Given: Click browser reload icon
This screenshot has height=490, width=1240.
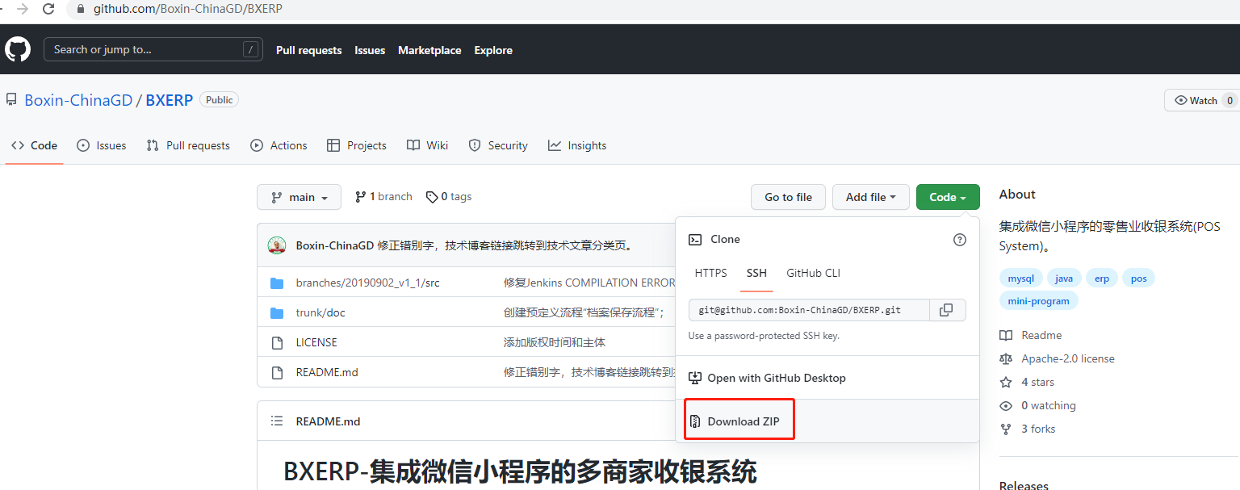Looking at the screenshot, I should click(x=48, y=10).
